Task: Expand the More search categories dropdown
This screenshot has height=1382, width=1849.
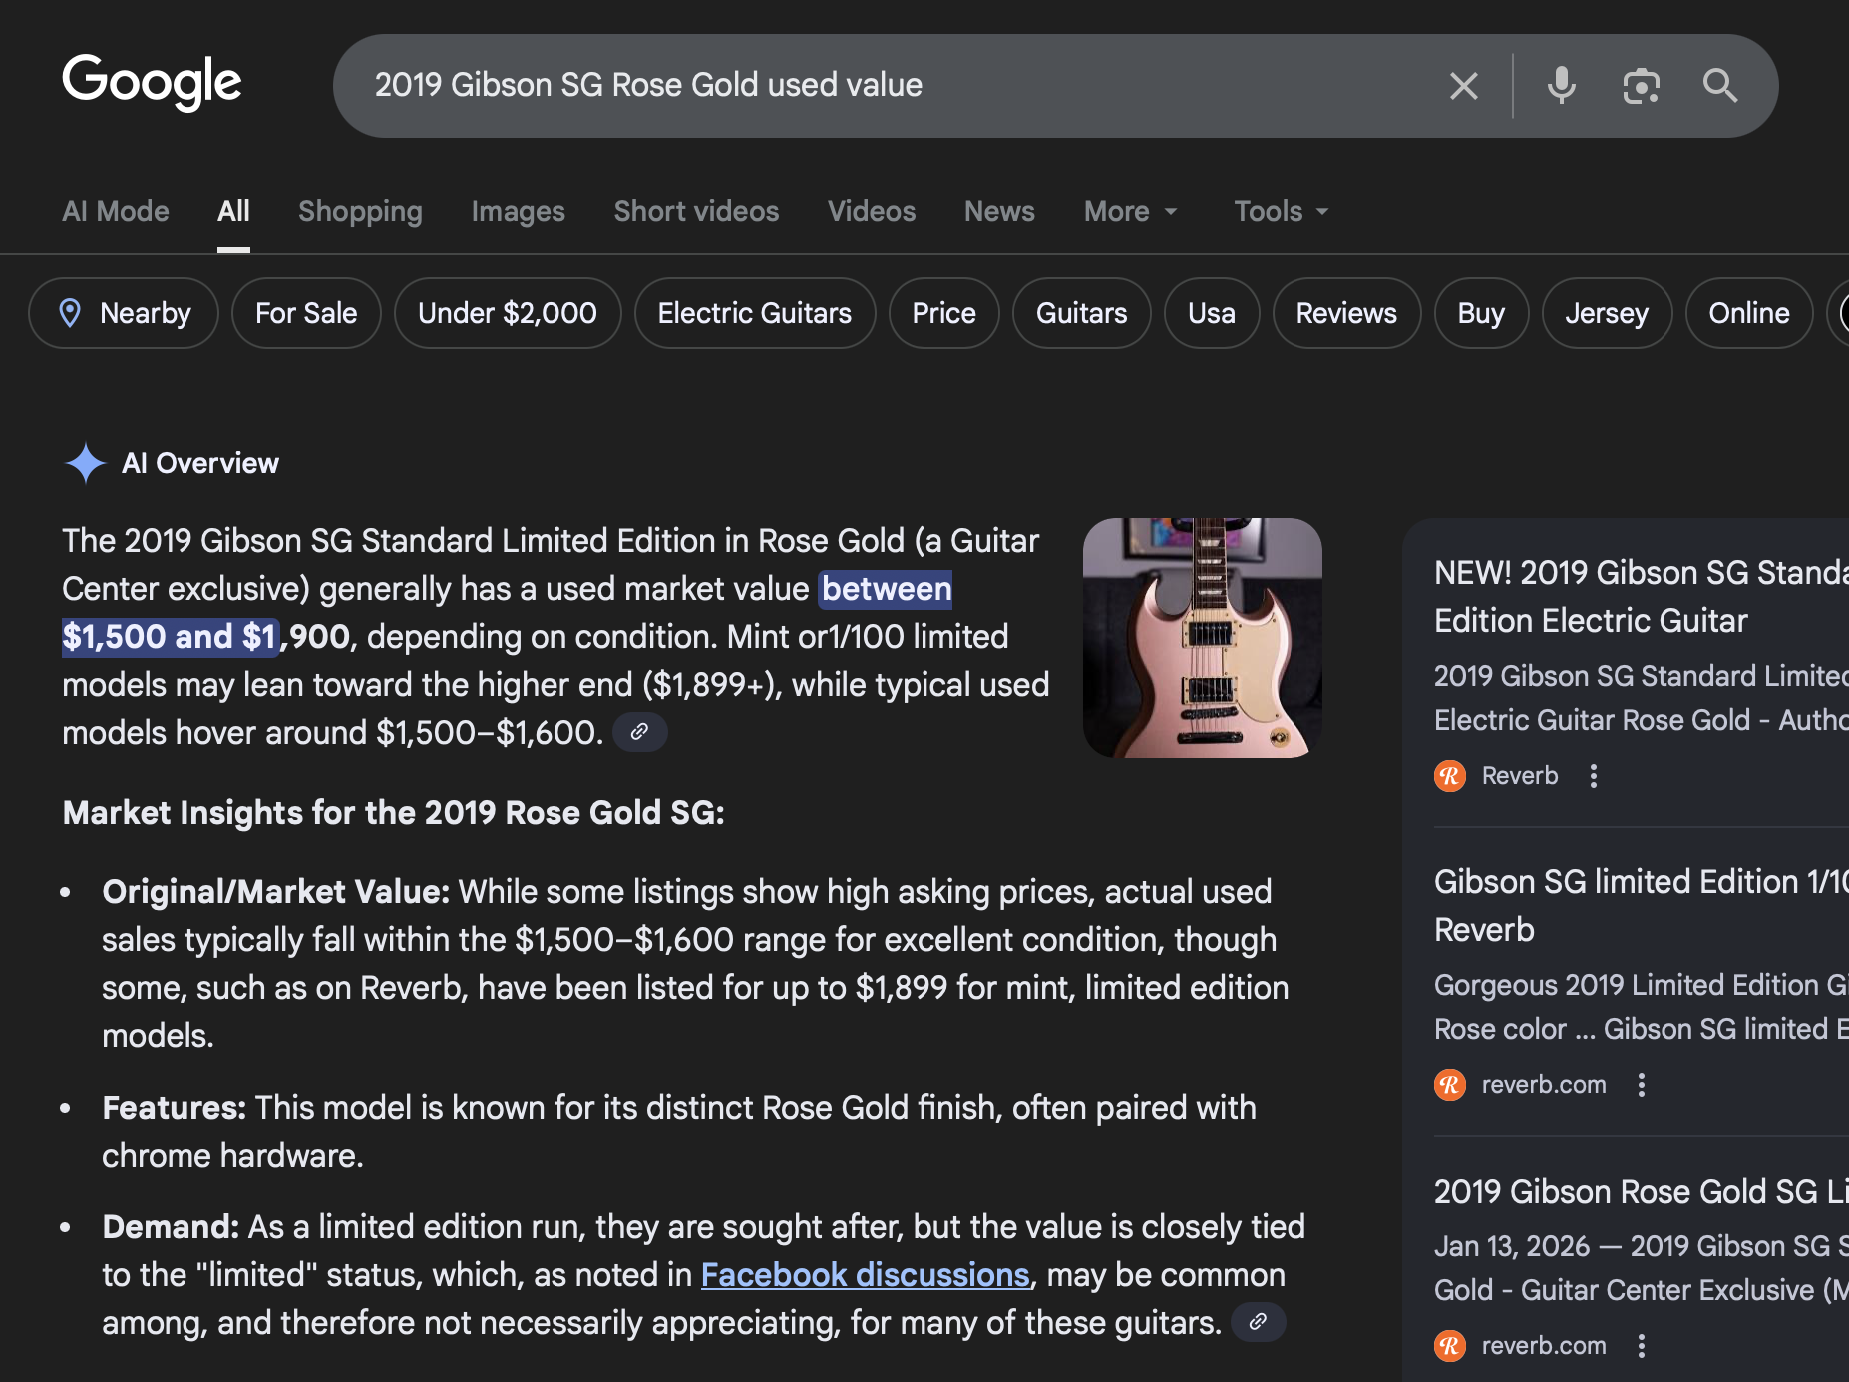Action: click(x=1129, y=211)
